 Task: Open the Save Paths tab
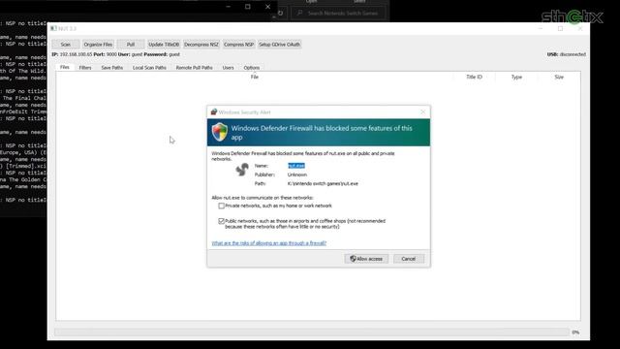[112, 68]
